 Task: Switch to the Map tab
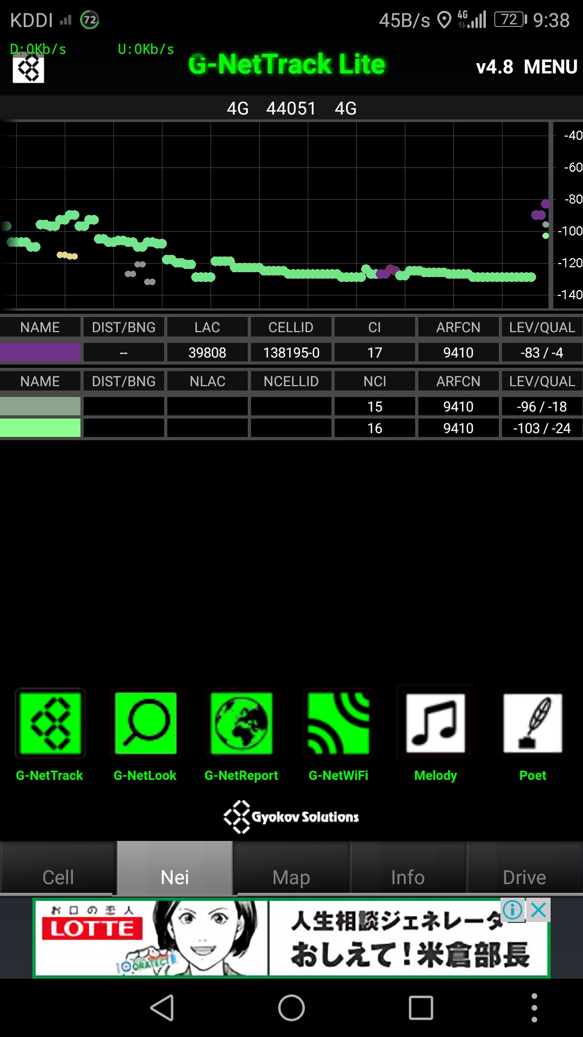[291, 868]
